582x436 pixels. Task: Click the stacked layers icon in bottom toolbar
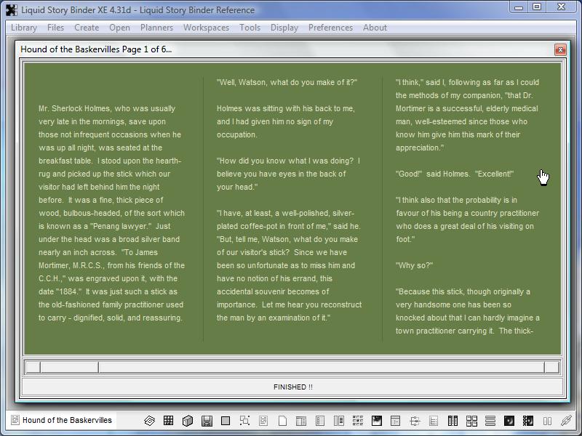(149, 421)
